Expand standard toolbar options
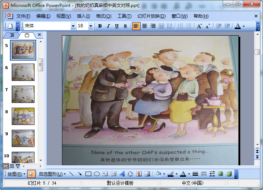The width and height of the screenshot is (263, 190). (18, 26)
